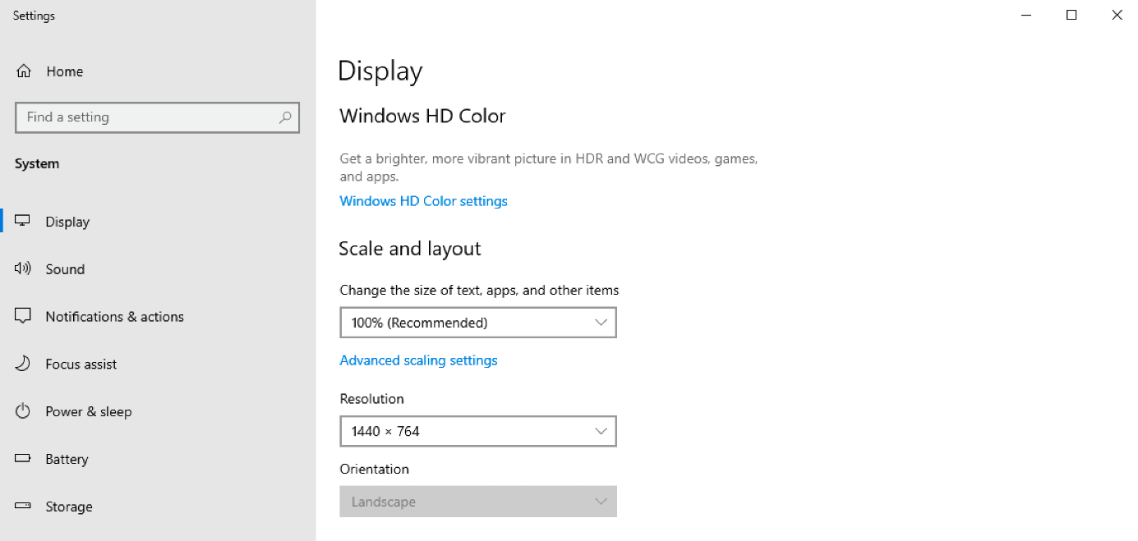
Task: Focus the Find a setting search field
Action: coord(148,117)
